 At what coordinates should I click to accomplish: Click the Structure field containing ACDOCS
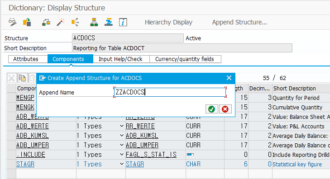tap(128, 38)
